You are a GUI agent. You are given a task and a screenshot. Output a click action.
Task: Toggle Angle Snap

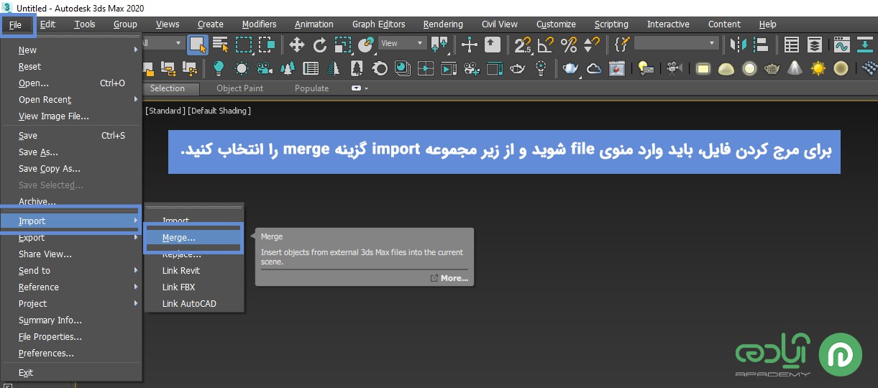[547, 45]
